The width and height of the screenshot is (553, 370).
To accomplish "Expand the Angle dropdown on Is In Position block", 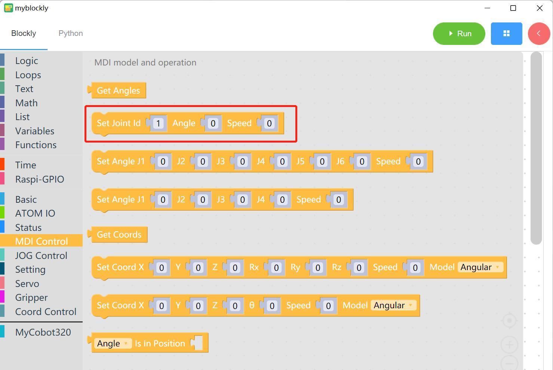I will 113,343.
